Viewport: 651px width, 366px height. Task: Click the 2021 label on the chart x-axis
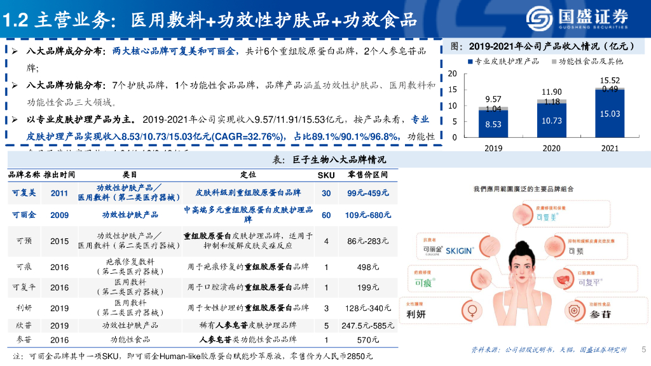click(x=610, y=148)
